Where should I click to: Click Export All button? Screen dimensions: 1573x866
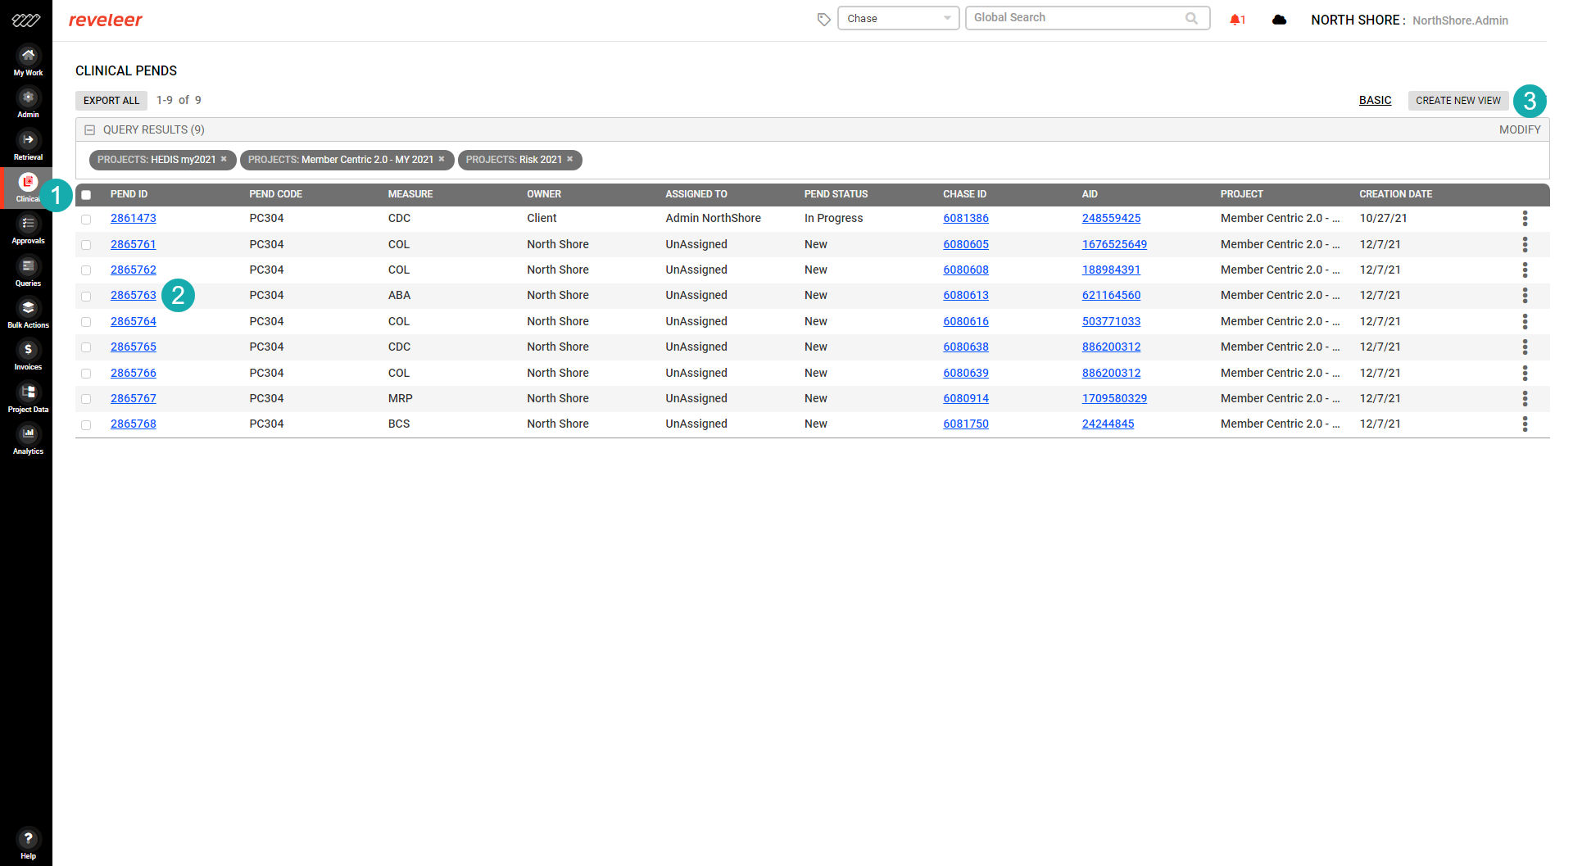(111, 100)
